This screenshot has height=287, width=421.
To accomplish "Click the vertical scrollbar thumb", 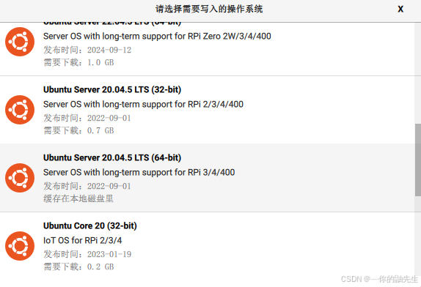I will point(418,160).
